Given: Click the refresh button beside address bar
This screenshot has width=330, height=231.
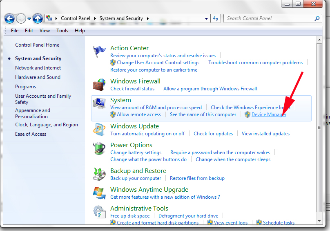Looking at the screenshot, I should [x=216, y=18].
